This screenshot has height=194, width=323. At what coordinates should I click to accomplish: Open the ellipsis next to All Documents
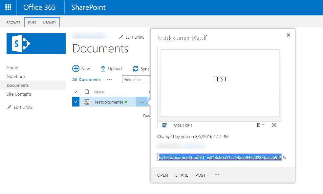click(x=109, y=80)
